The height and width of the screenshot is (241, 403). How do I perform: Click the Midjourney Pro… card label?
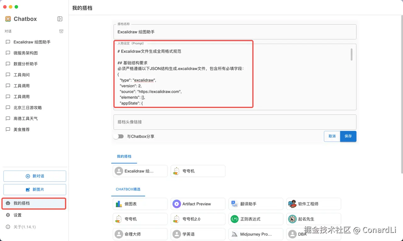pos(256,234)
